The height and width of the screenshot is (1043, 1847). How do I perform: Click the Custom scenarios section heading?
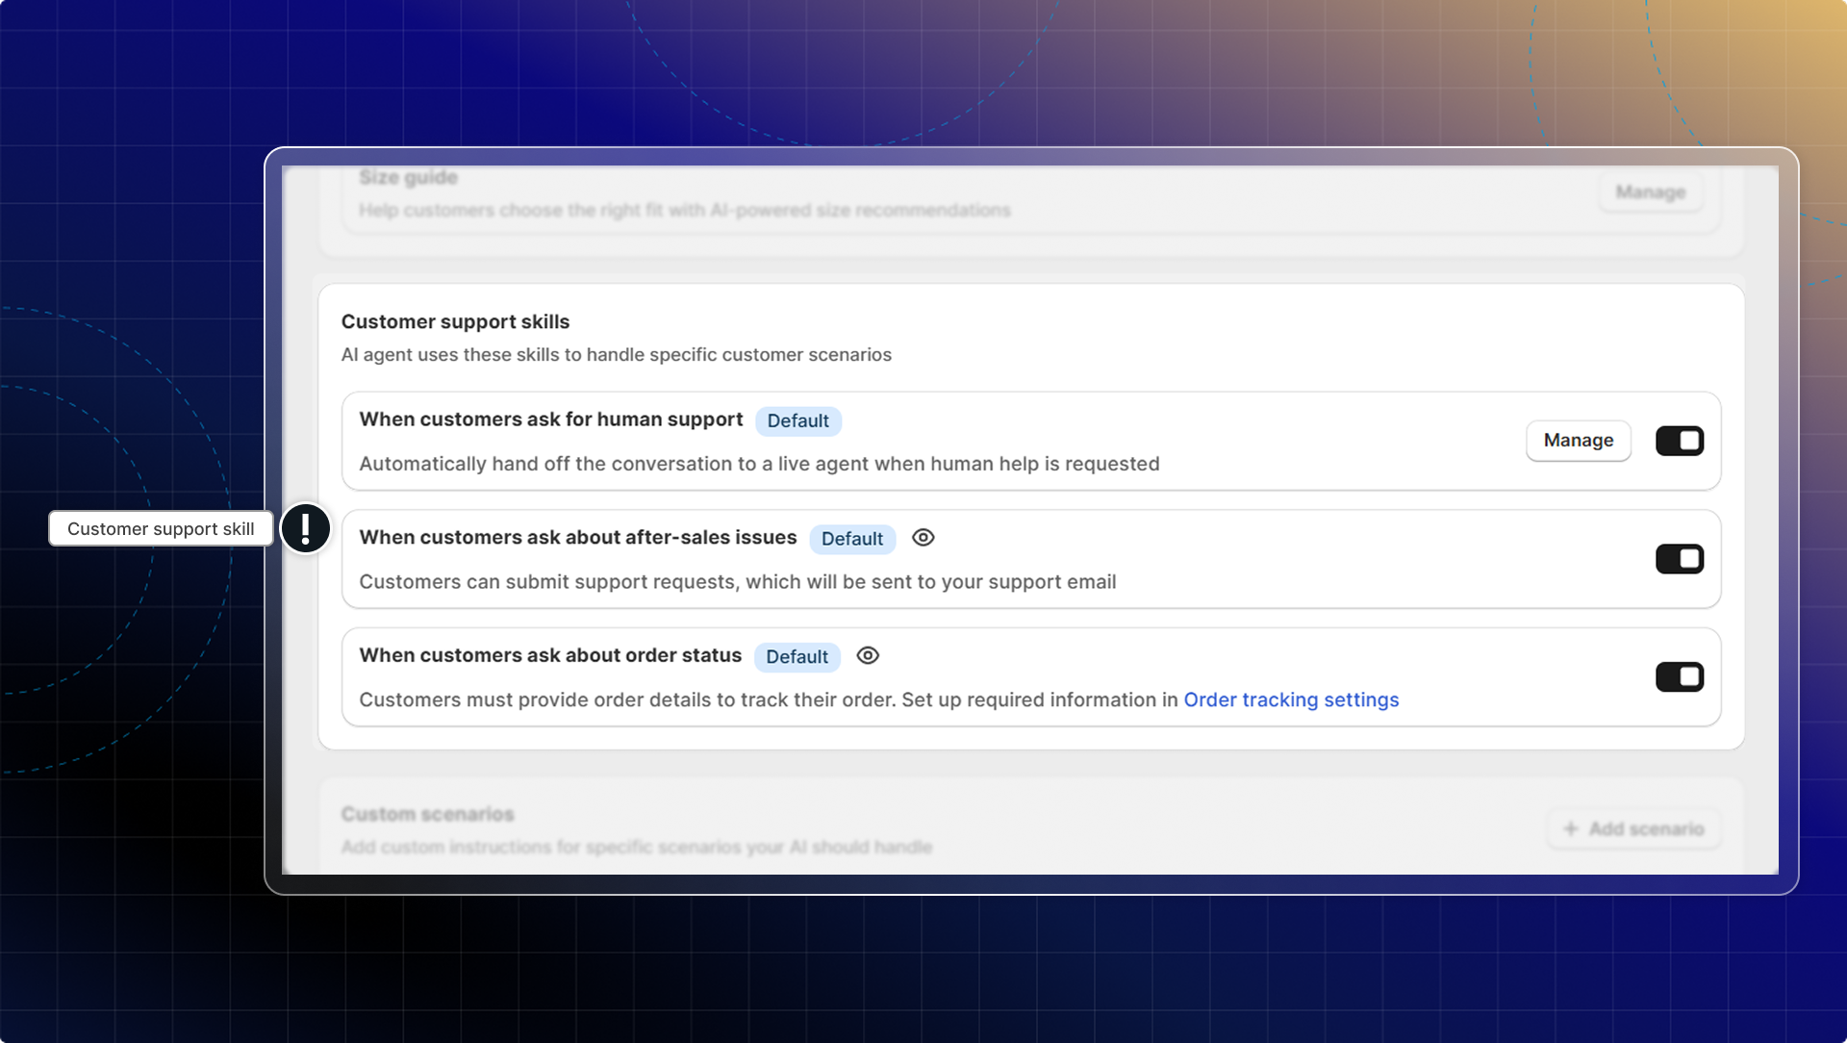427,814
